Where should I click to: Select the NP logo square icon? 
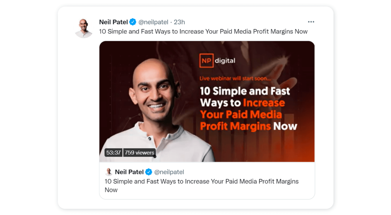pyautogui.click(x=206, y=61)
